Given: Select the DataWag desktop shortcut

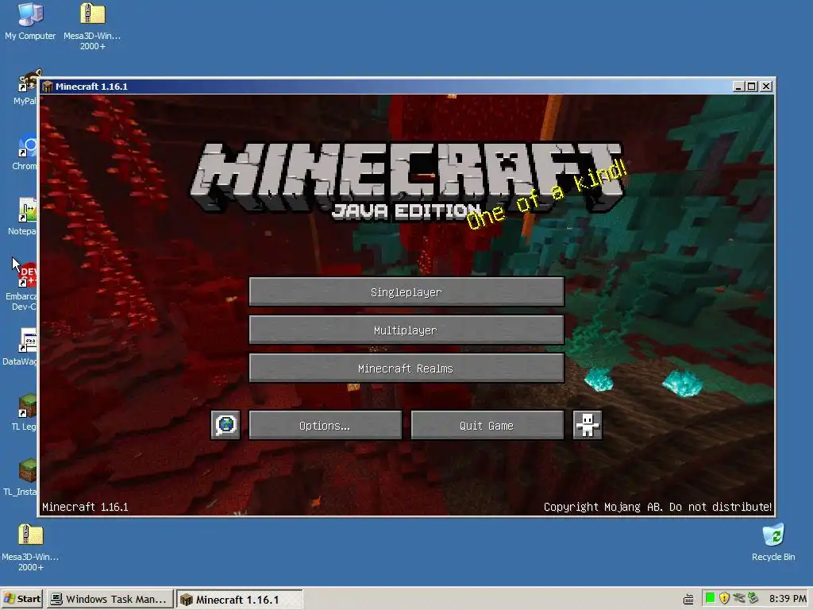Looking at the screenshot, I should 21,346.
